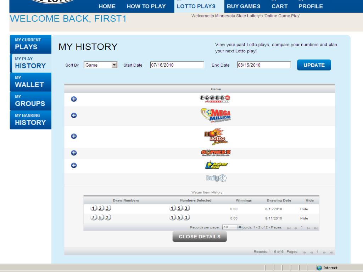Hide the 8/13/2010 wager row
This screenshot has width=363, height=272.
tap(304, 209)
